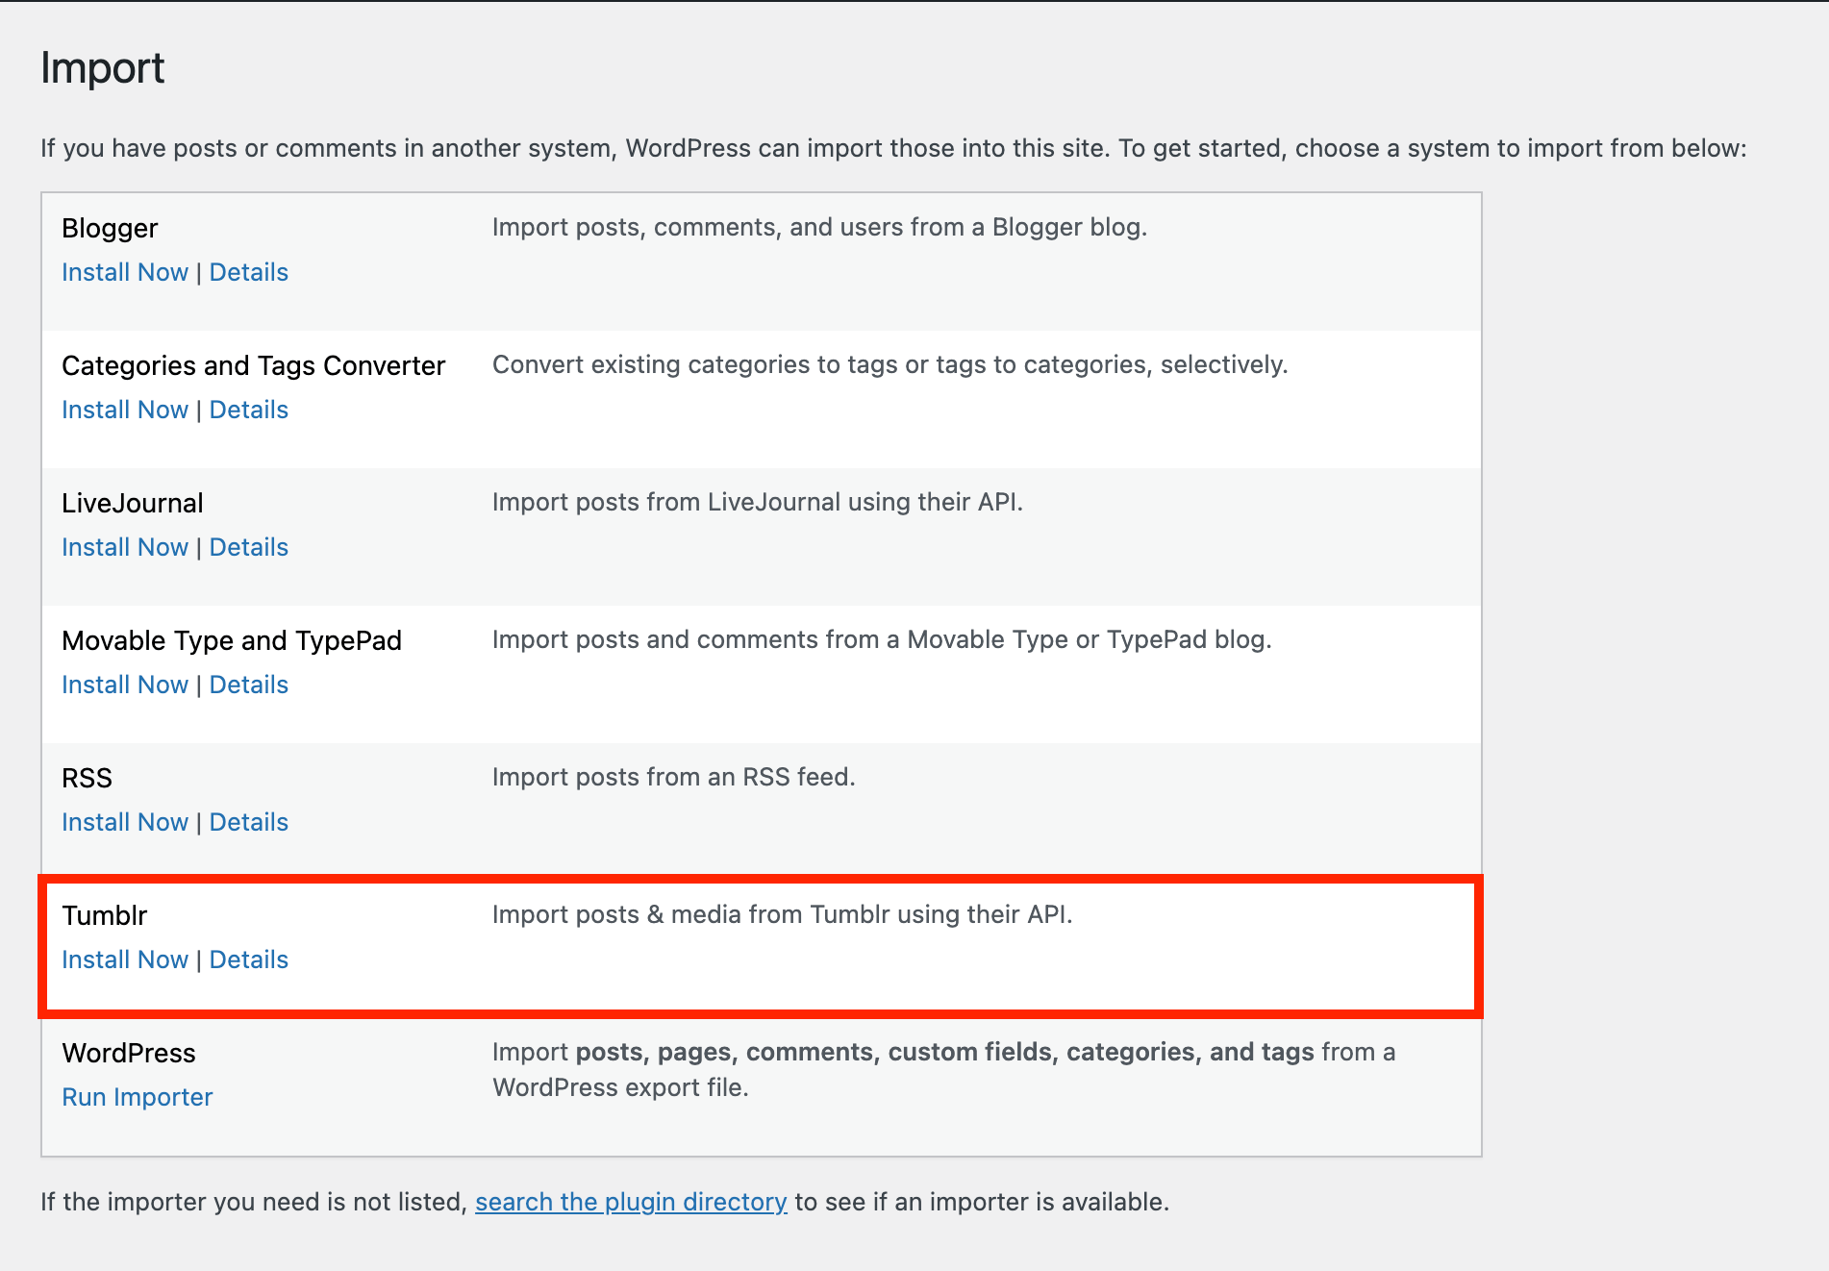This screenshot has height=1271, width=1829.
Task: Open Details for Blogger importer
Action: tap(249, 272)
